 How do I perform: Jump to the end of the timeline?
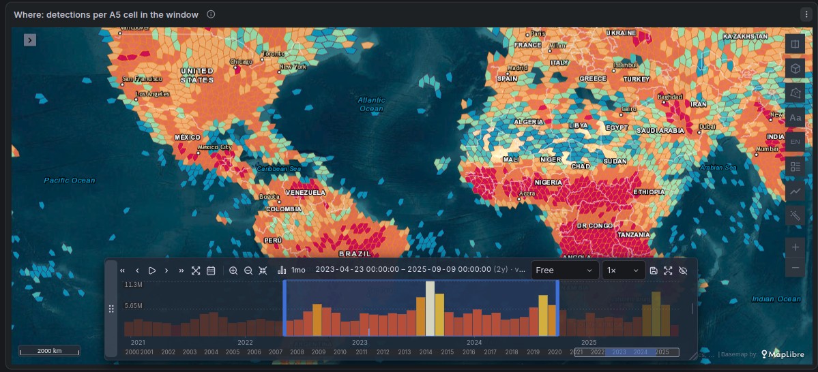[181, 270]
